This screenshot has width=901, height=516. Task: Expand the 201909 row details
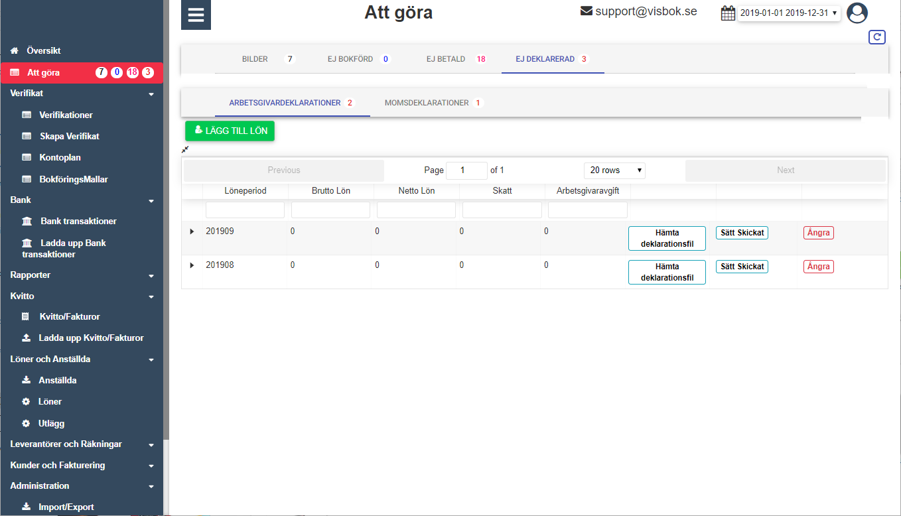tap(192, 231)
